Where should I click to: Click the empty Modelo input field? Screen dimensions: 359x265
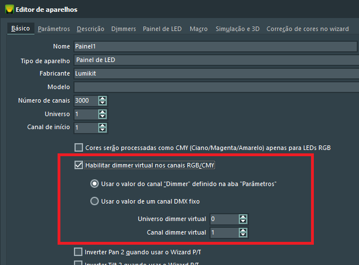214,87
